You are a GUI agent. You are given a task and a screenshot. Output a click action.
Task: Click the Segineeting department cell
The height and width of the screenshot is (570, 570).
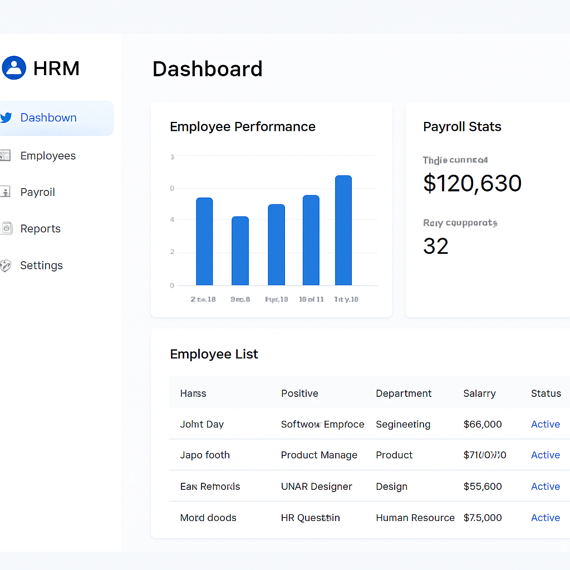pyautogui.click(x=403, y=424)
